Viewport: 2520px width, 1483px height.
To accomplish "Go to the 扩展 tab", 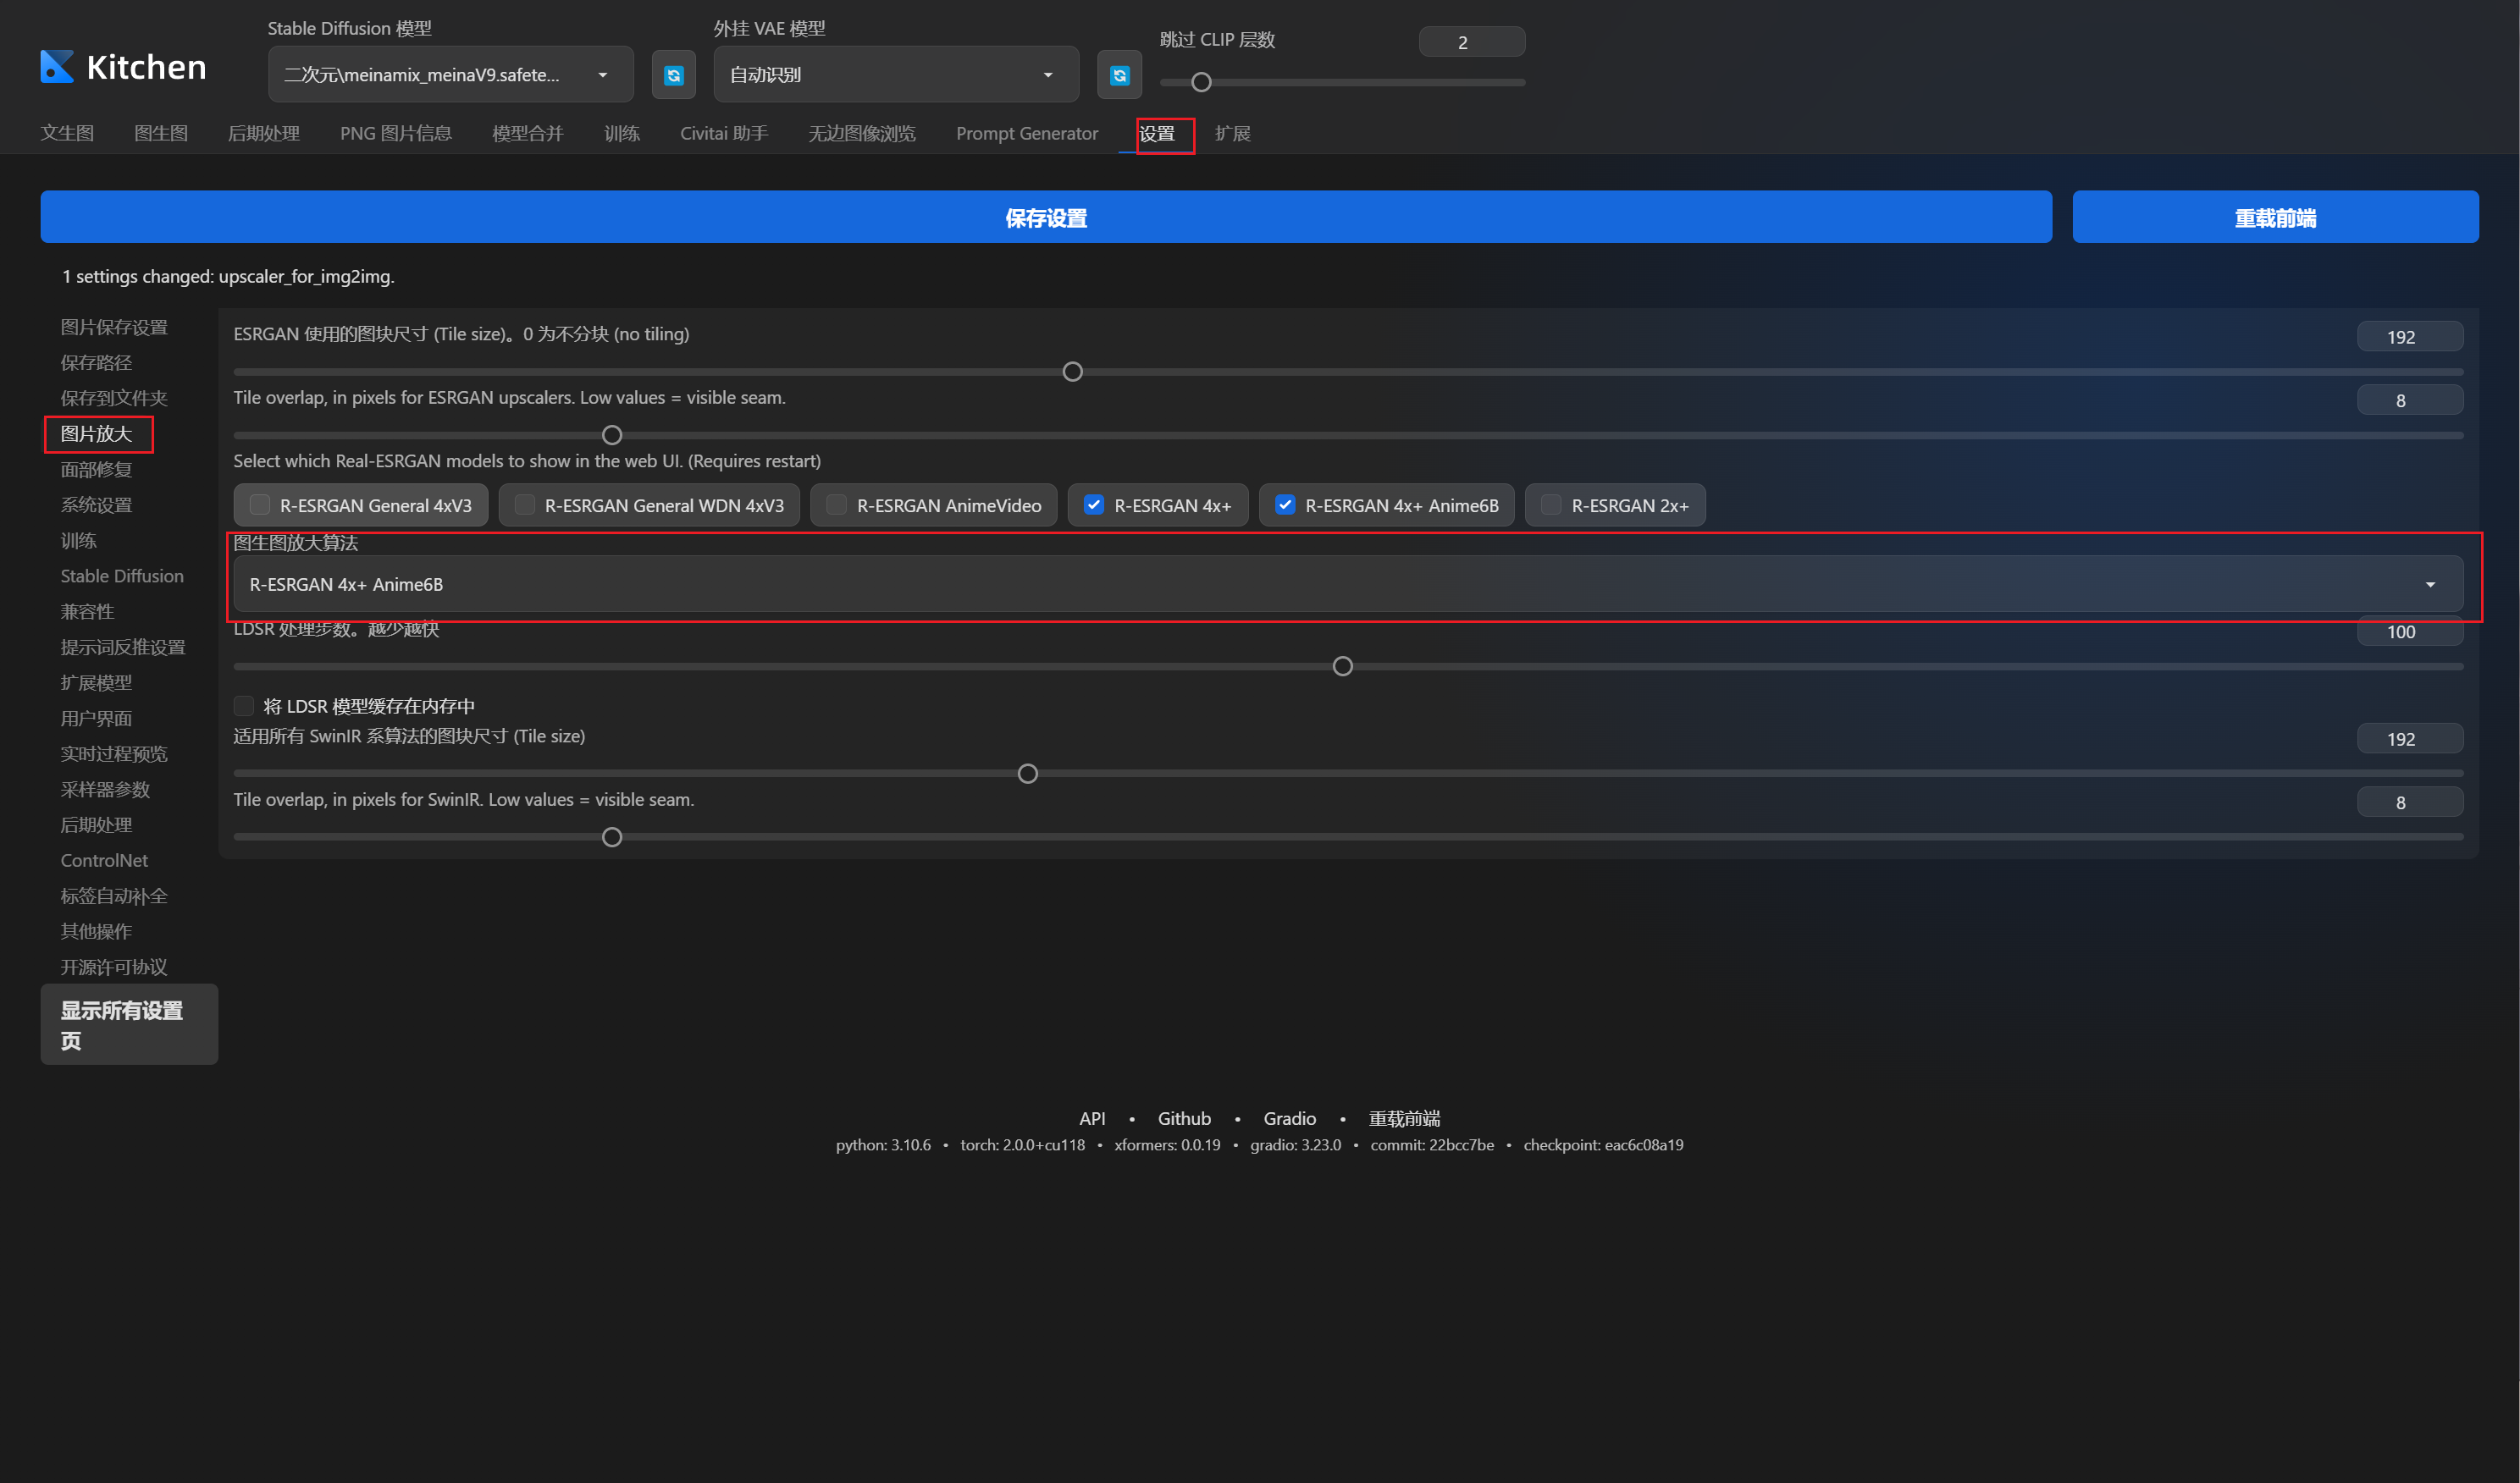I will pos(1232,133).
